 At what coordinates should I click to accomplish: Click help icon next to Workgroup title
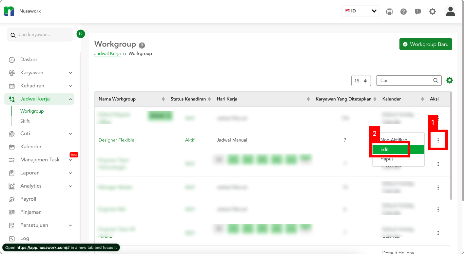(142, 45)
